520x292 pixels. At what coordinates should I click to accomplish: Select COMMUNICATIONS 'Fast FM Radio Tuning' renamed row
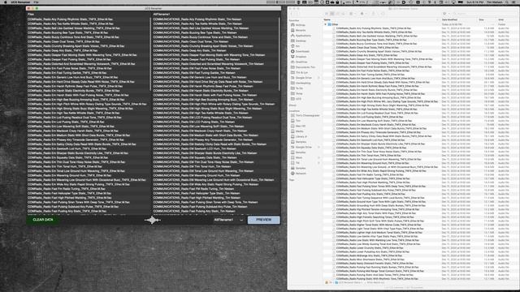coord(215,189)
